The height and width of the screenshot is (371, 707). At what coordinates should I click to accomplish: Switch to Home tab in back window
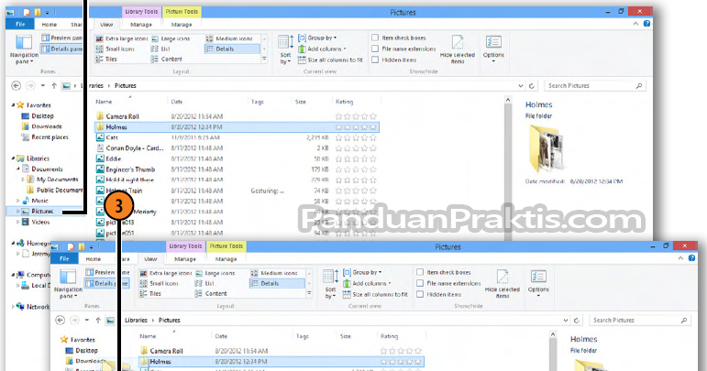coord(50,25)
